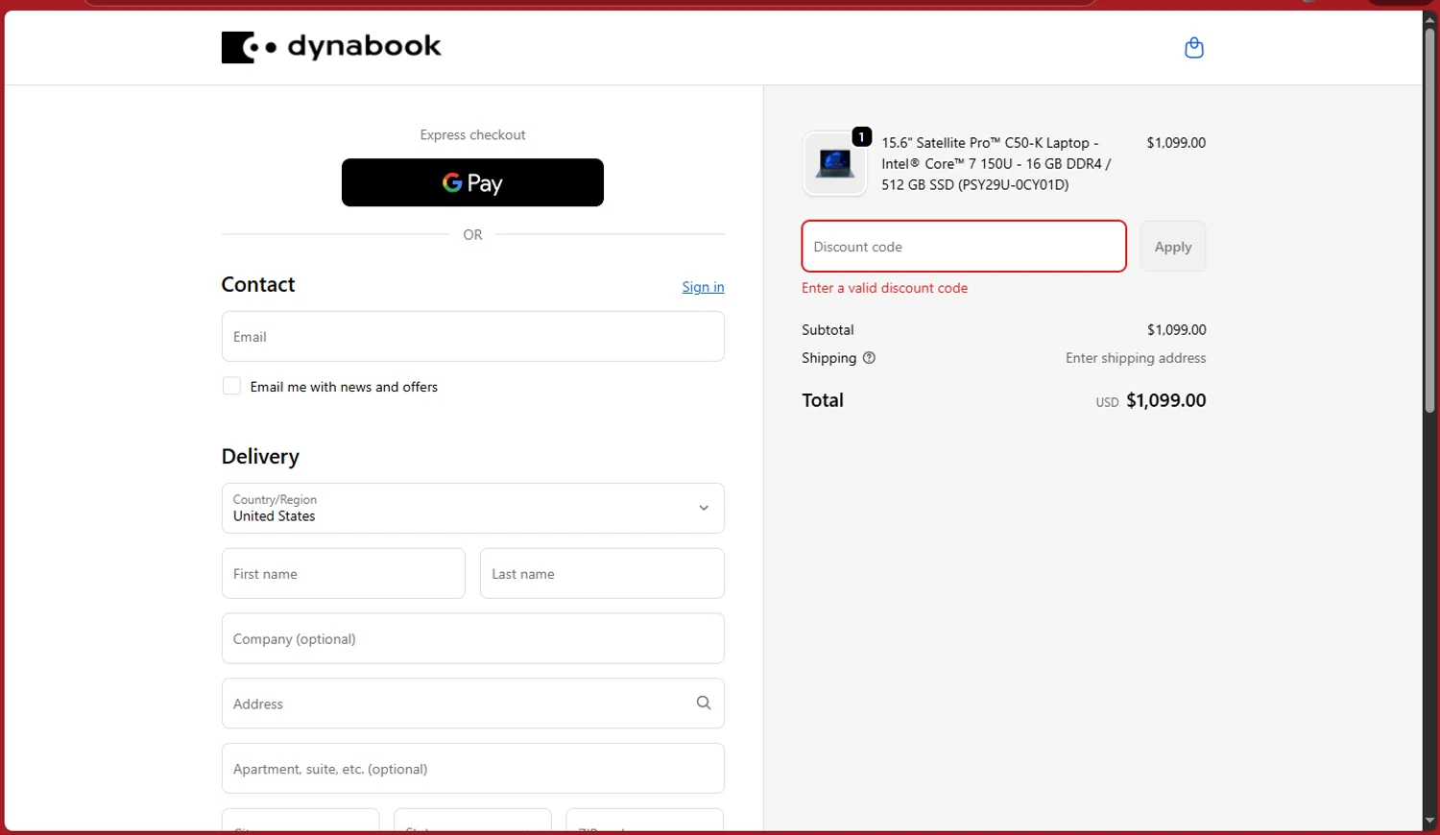Pay with the Google Pay button

click(472, 182)
